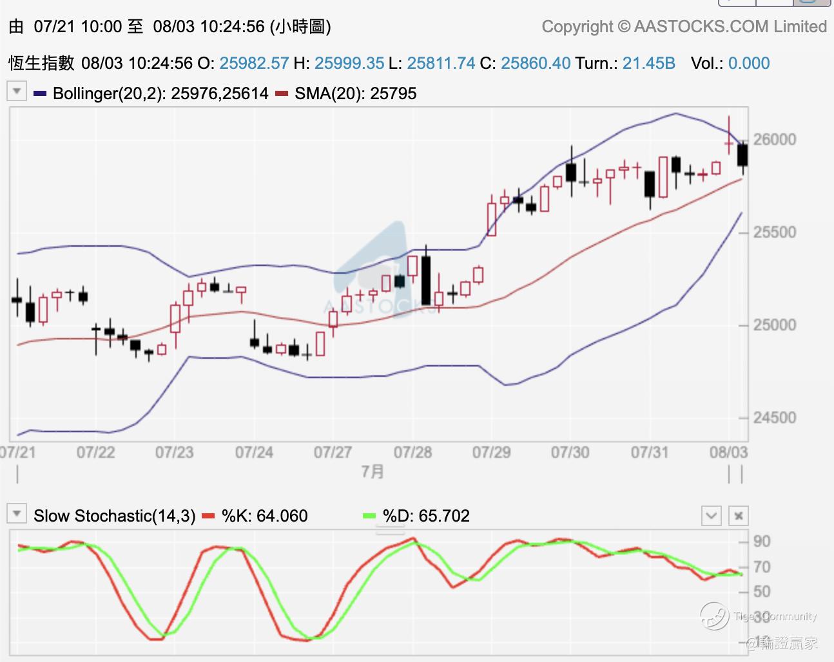Click the 07/28 date axis label
Image resolution: width=834 pixels, height=662 pixels.
click(412, 452)
